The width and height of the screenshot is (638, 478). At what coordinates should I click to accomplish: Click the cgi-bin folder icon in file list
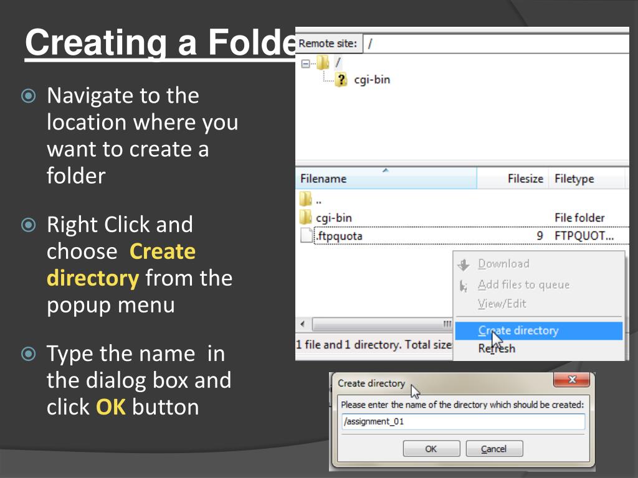(x=305, y=217)
